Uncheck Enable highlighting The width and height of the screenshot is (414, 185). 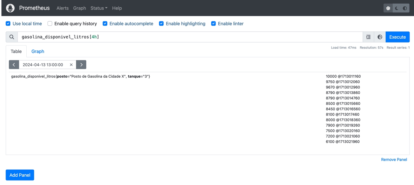point(161,24)
